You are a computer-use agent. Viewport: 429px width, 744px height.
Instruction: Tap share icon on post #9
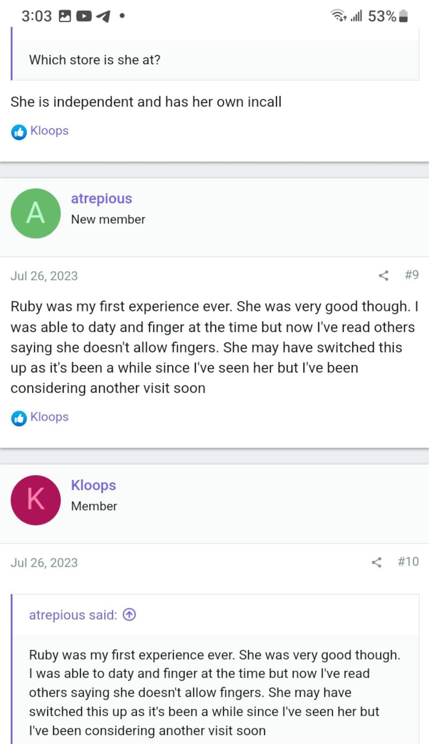(x=383, y=275)
